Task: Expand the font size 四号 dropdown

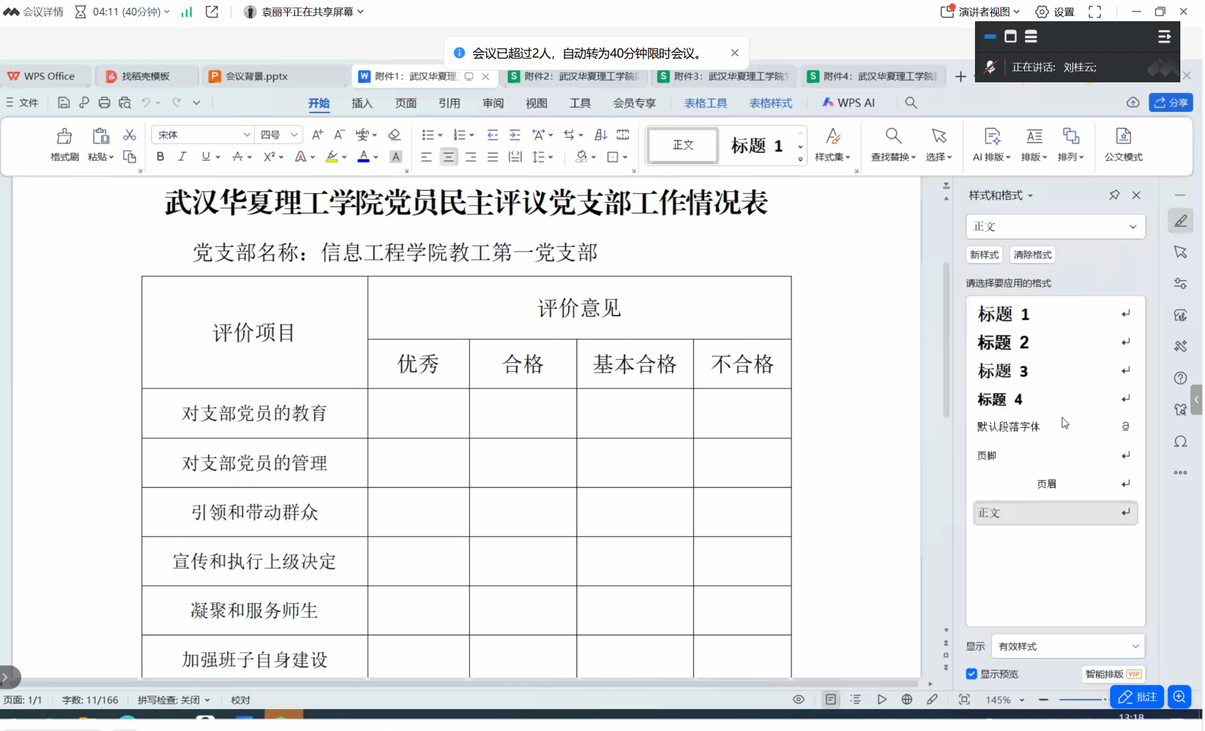Action: point(294,135)
